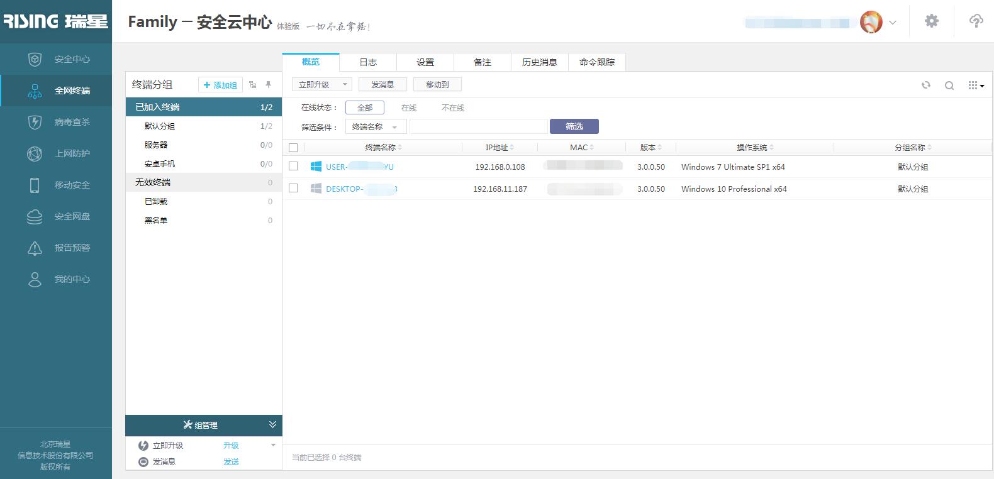Viewport: 994px width, 479px height.
Task: Click the filter text input field
Action: click(478, 126)
